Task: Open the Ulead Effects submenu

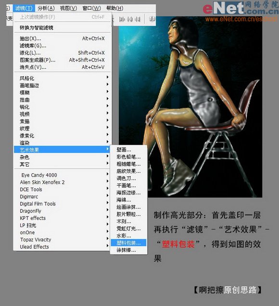Action: 63,247
